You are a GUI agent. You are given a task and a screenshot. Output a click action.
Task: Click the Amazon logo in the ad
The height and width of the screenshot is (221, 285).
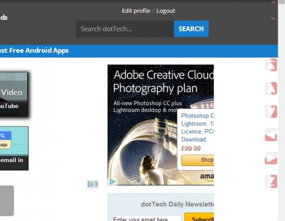click(207, 177)
